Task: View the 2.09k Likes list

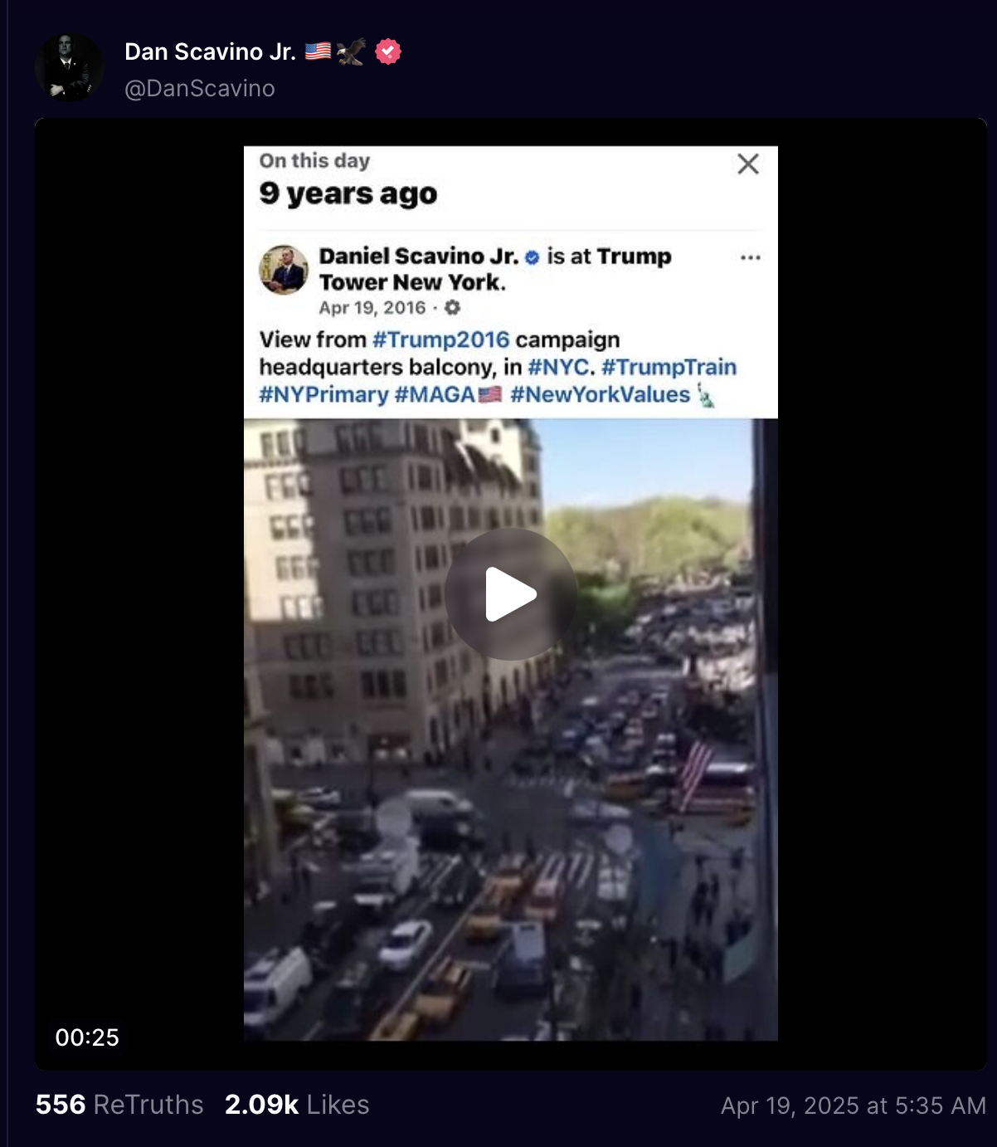Action: 297,1105
